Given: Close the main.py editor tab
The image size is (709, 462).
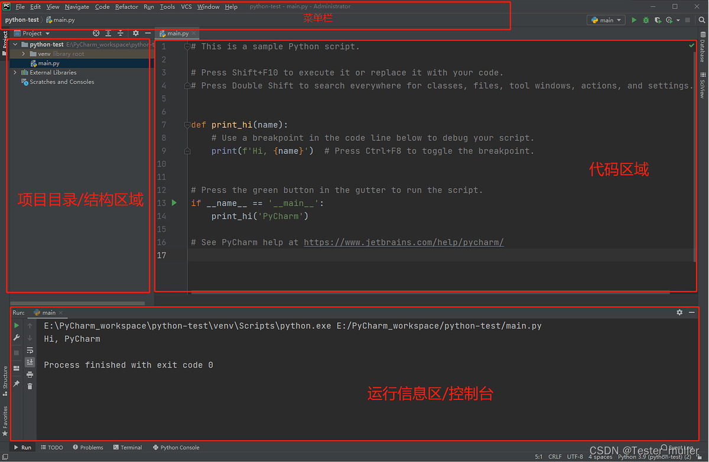Looking at the screenshot, I should pos(193,34).
